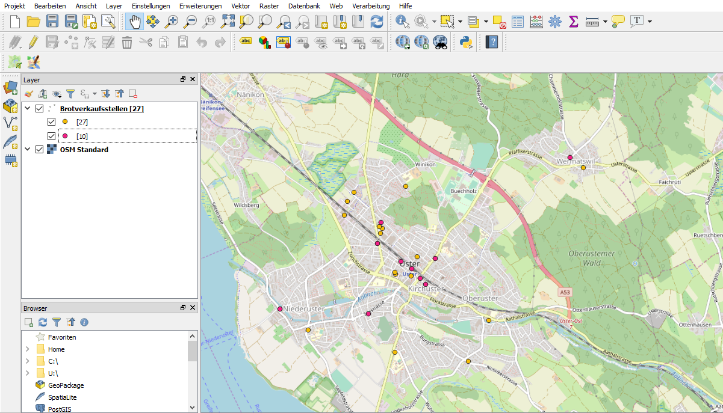
Task: Click the Browser panel vertical scrollbar
Action: tap(193, 351)
